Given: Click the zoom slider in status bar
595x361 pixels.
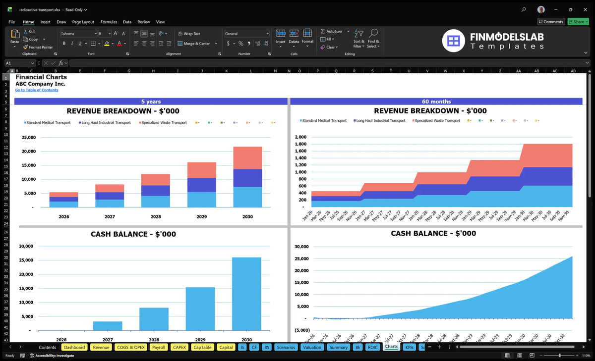Looking at the screenshot, I should coord(560,356).
